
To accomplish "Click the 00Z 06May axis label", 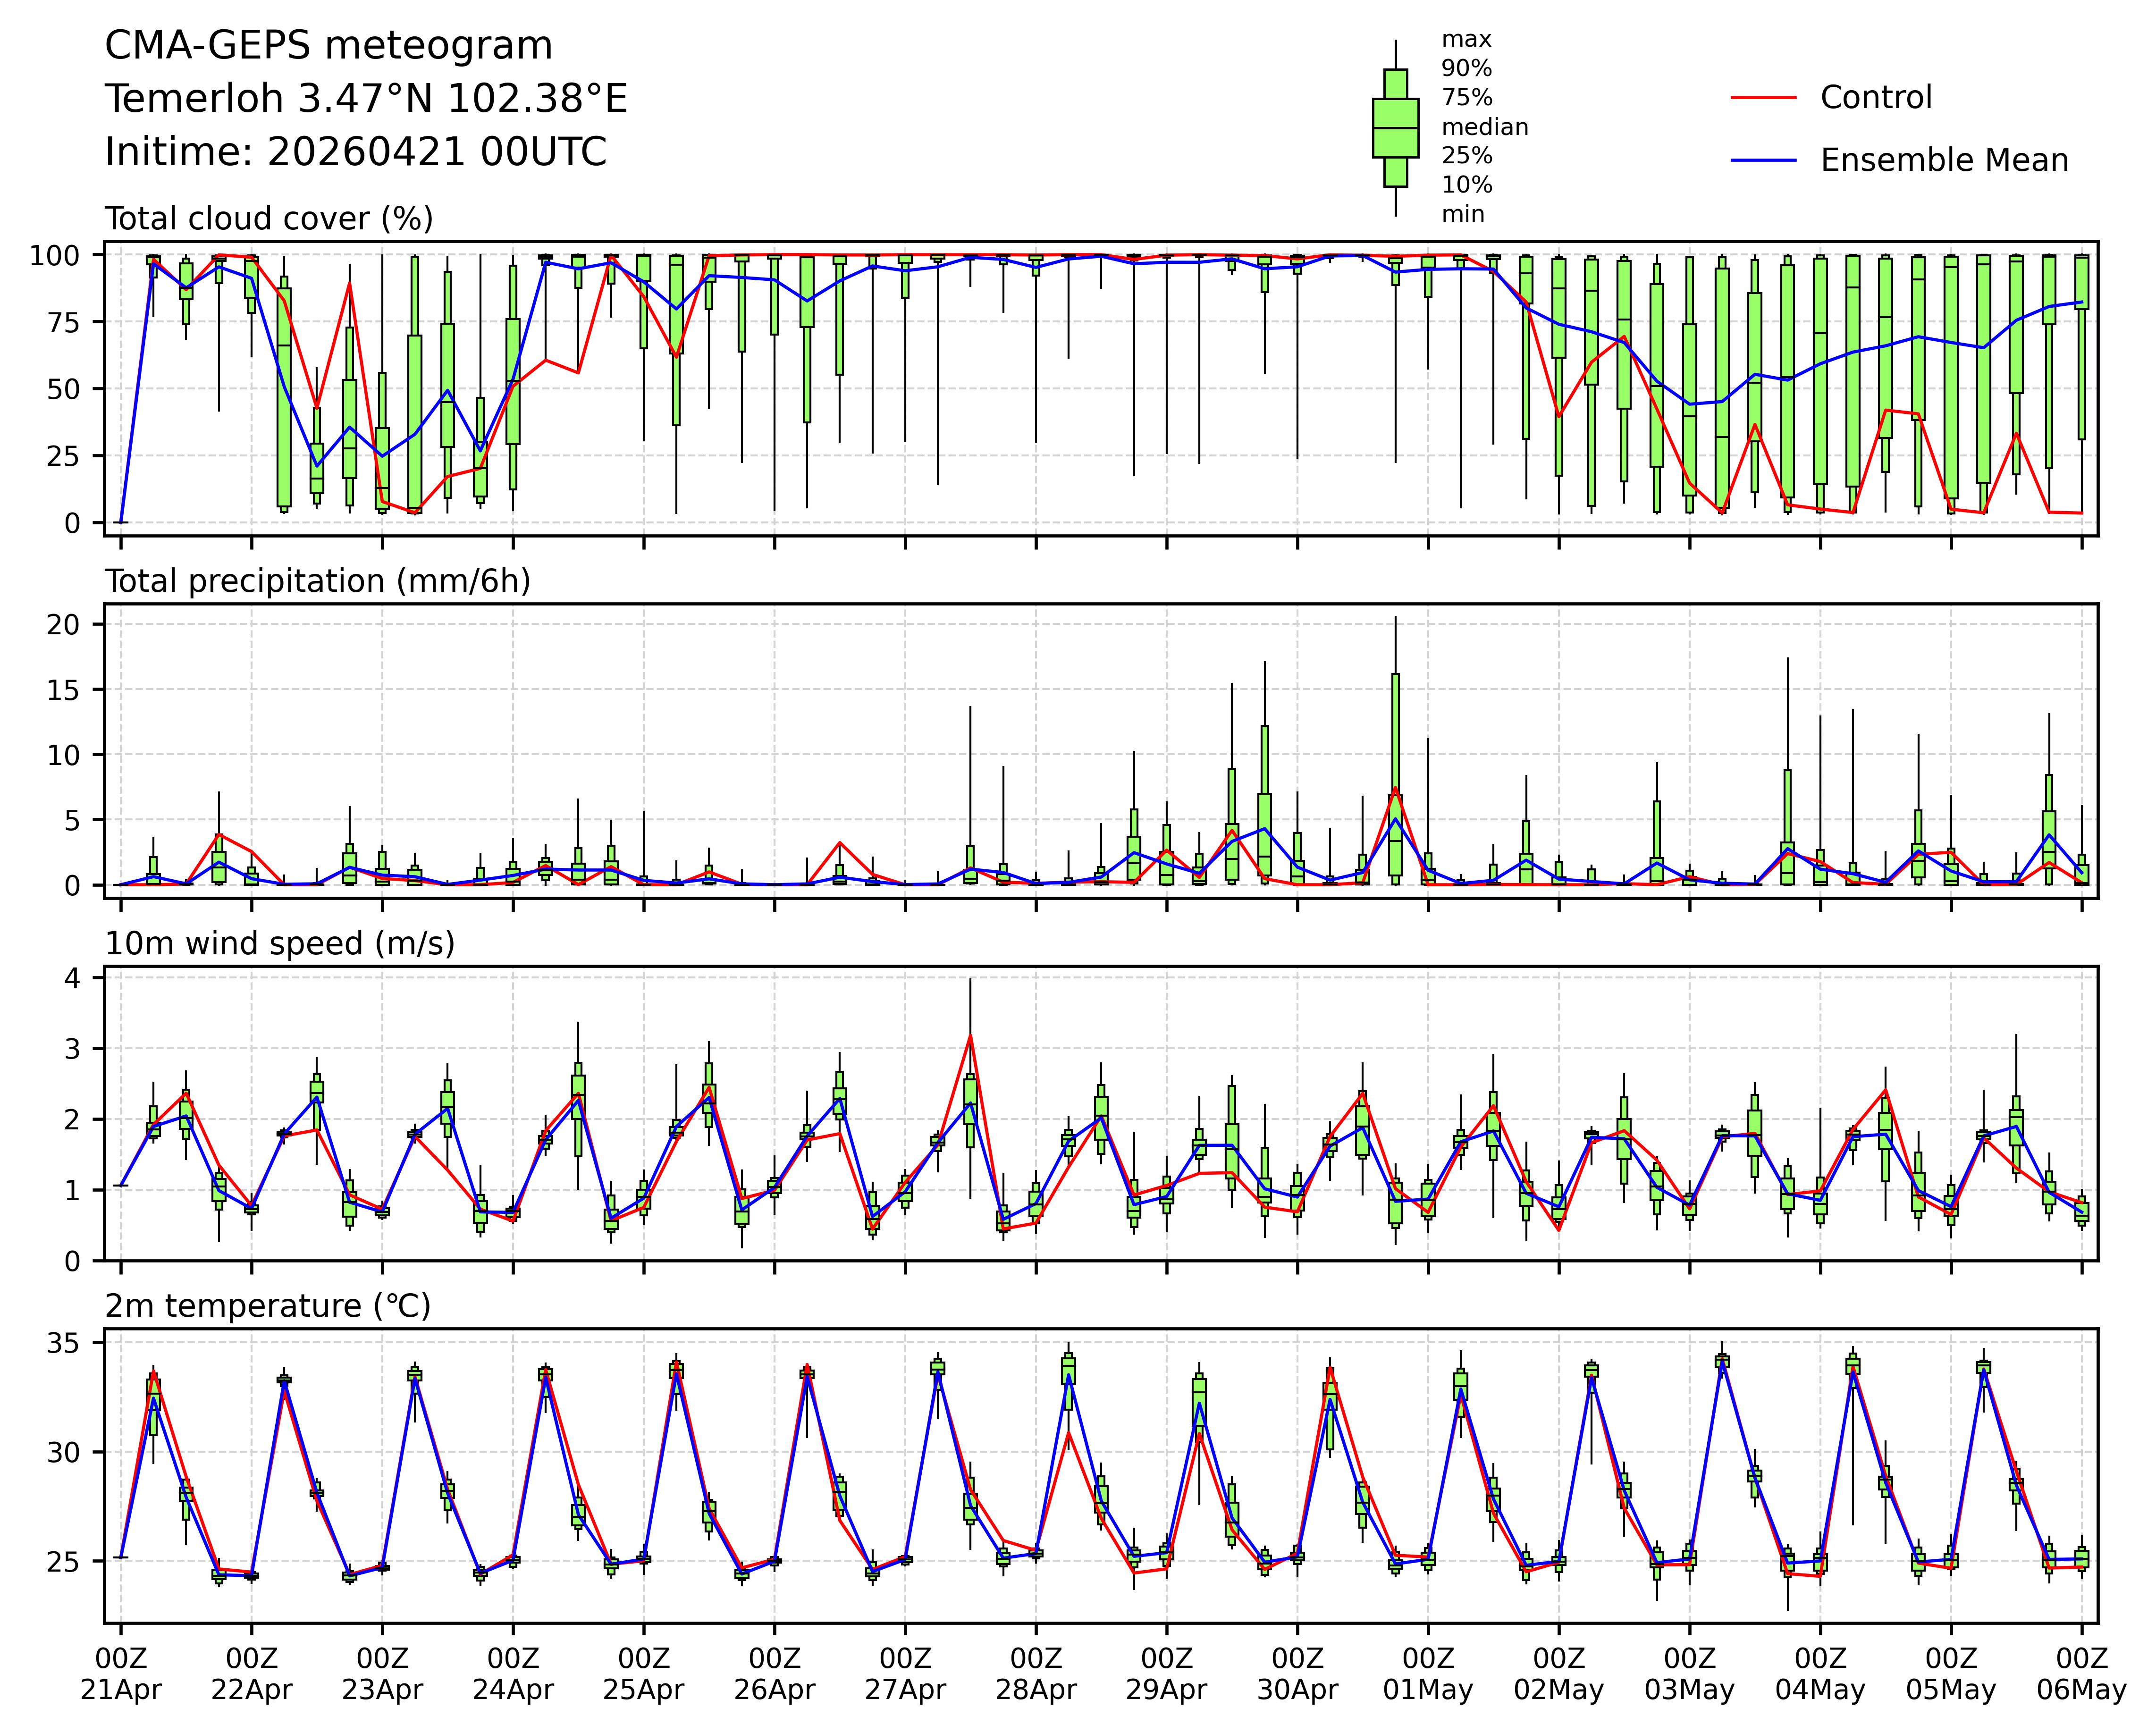I will click(2081, 1674).
